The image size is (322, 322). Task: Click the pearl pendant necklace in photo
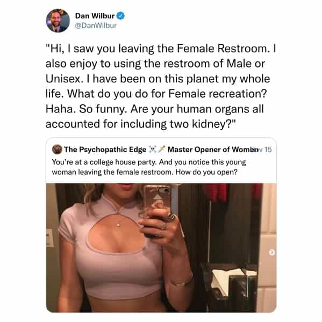[118, 225]
